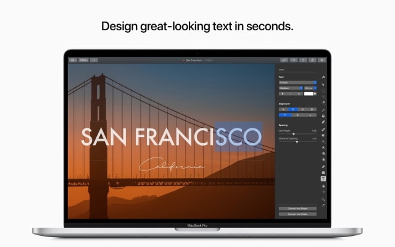
Task: Open the 100% zoom level dropdown
Action: (83, 60)
